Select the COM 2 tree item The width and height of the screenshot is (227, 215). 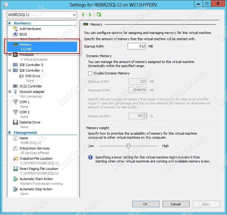(24, 112)
